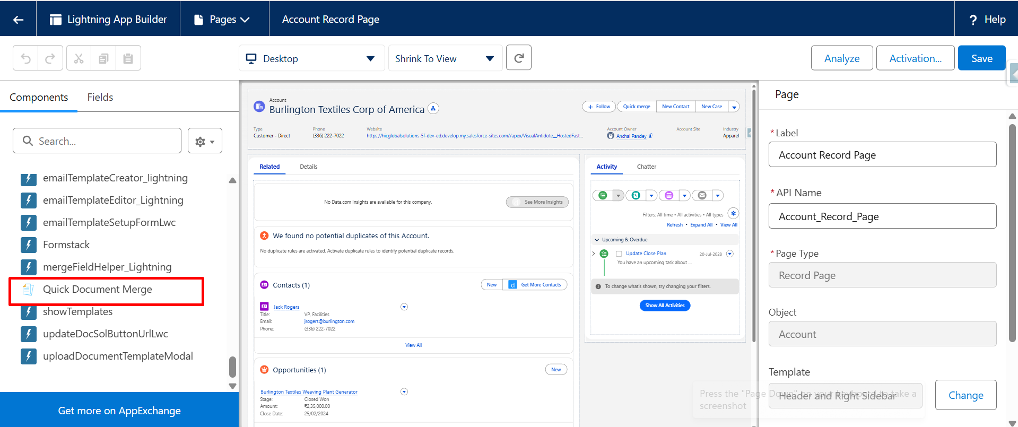
Task: Check the Update Close Plan task checkbox
Action: tap(619, 254)
